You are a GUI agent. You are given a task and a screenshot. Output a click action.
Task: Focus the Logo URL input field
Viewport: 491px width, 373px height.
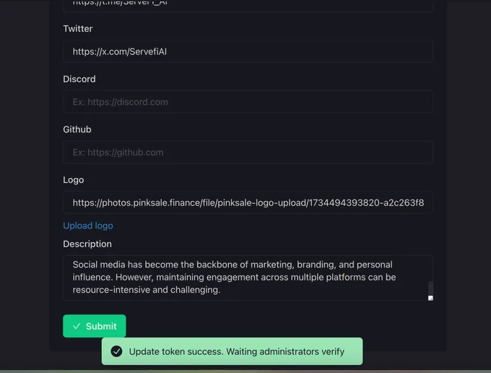click(x=248, y=203)
